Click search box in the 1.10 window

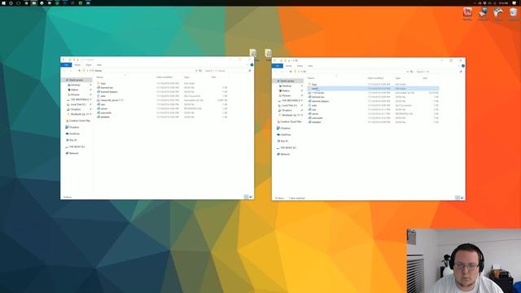438,72
